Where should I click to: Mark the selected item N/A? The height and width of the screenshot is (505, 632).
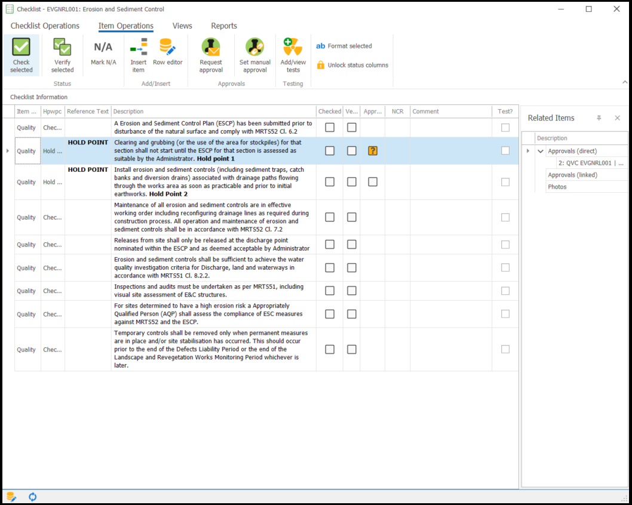click(103, 48)
